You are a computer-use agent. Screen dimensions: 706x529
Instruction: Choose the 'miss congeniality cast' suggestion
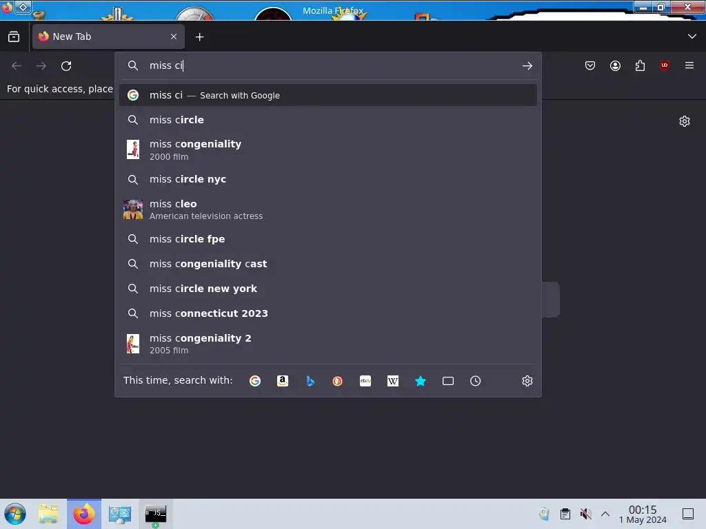327,264
